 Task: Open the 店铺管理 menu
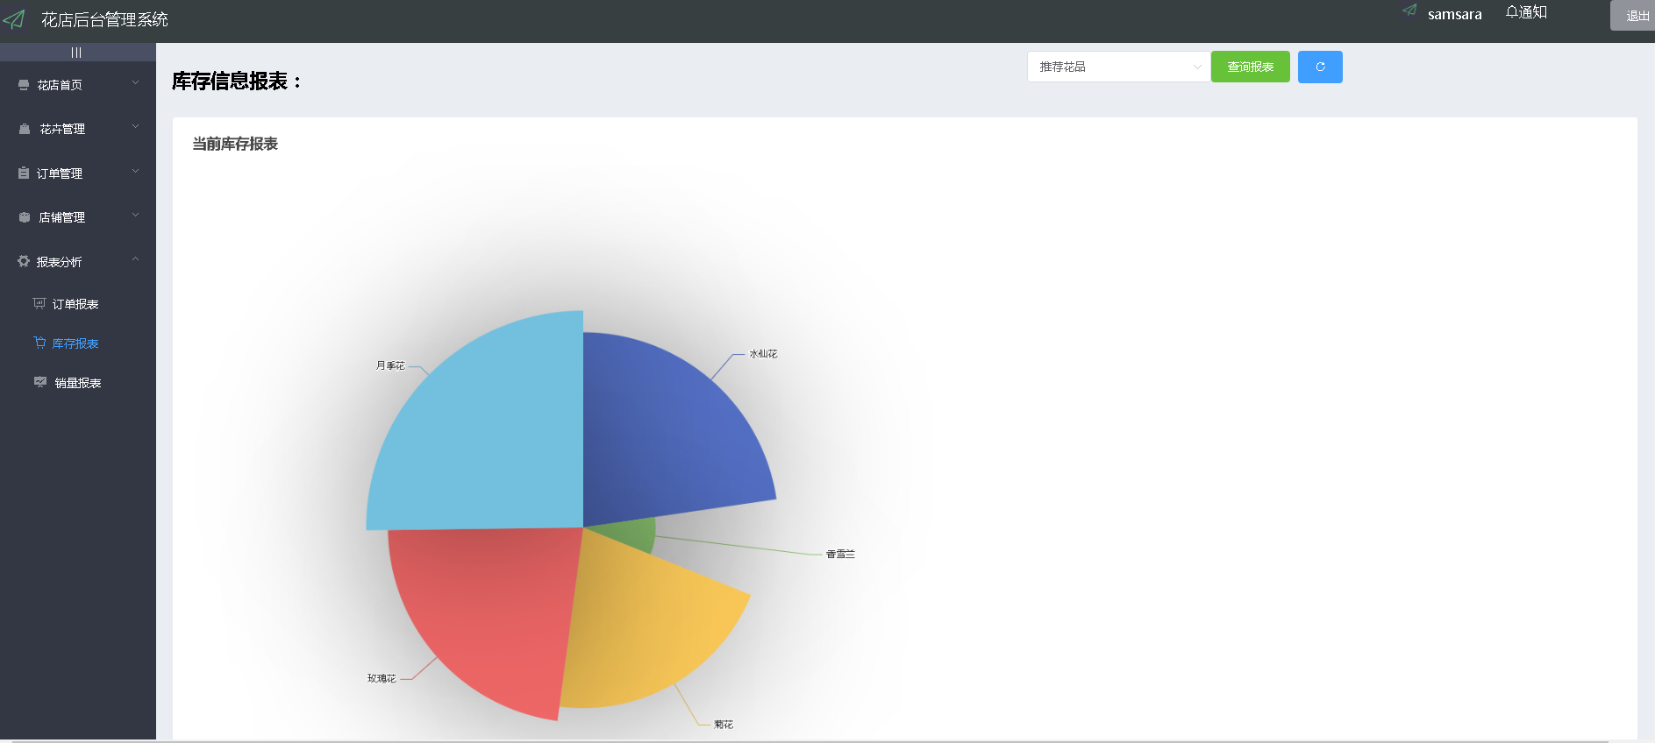pyautogui.click(x=78, y=217)
